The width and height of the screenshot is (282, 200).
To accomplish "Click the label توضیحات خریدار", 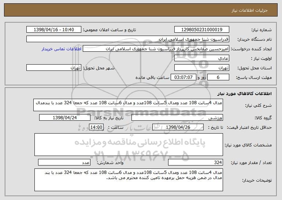I will click(x=257, y=180).
